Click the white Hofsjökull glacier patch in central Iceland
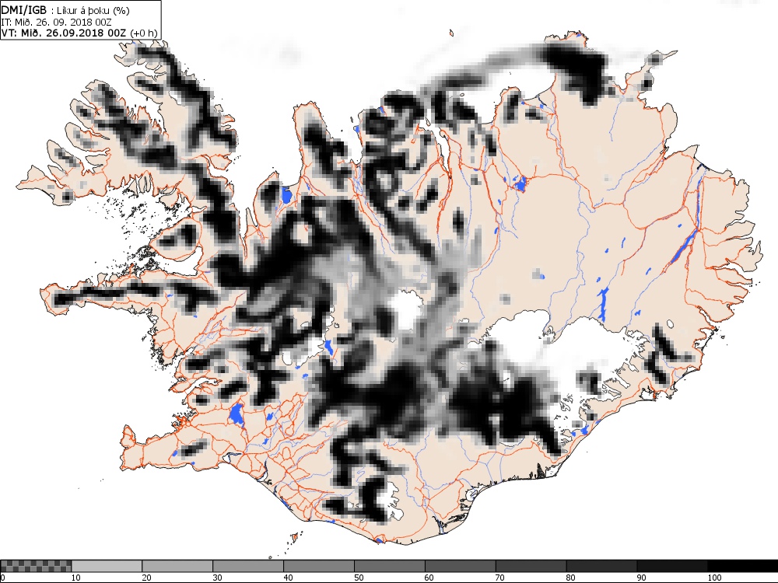 [408, 310]
